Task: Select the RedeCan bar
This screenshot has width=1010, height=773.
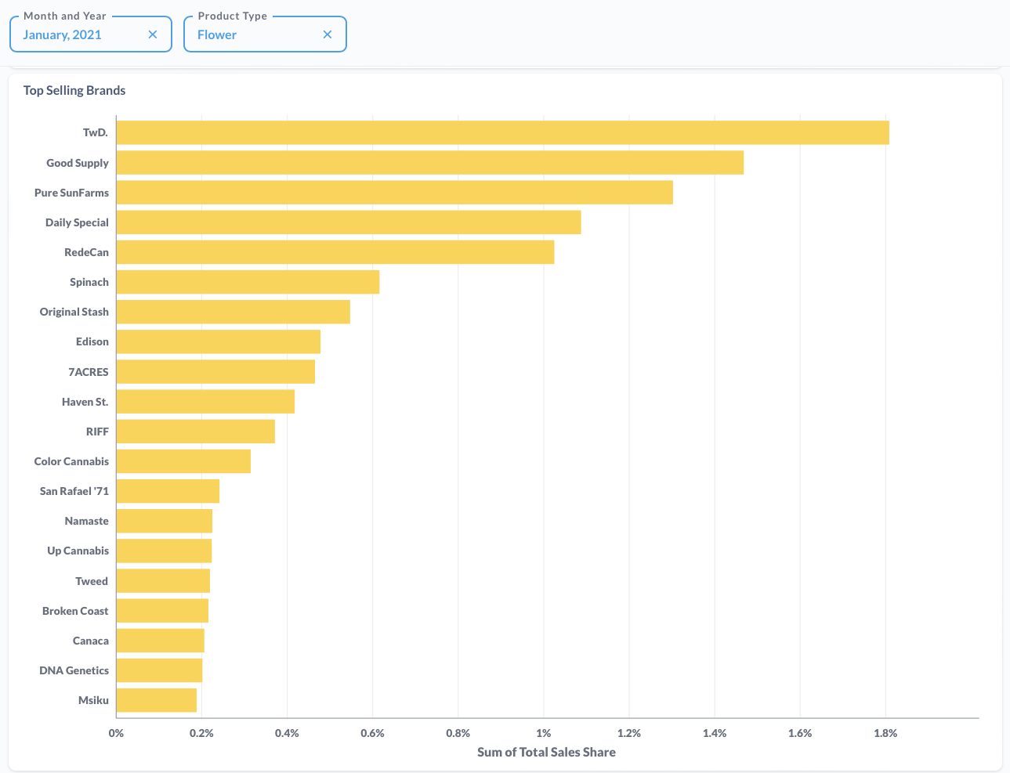Action: (335, 252)
